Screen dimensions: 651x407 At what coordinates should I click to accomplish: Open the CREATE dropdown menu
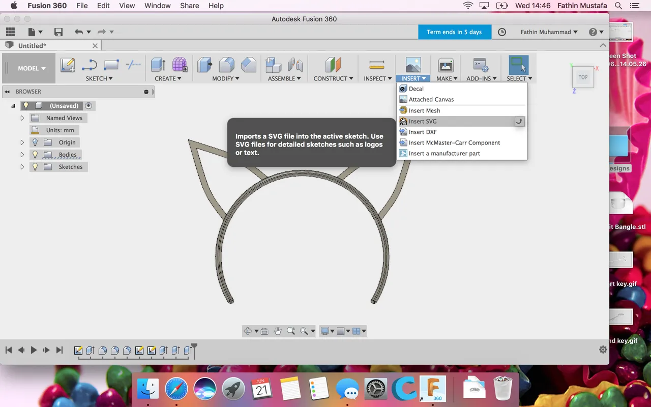[x=168, y=78]
